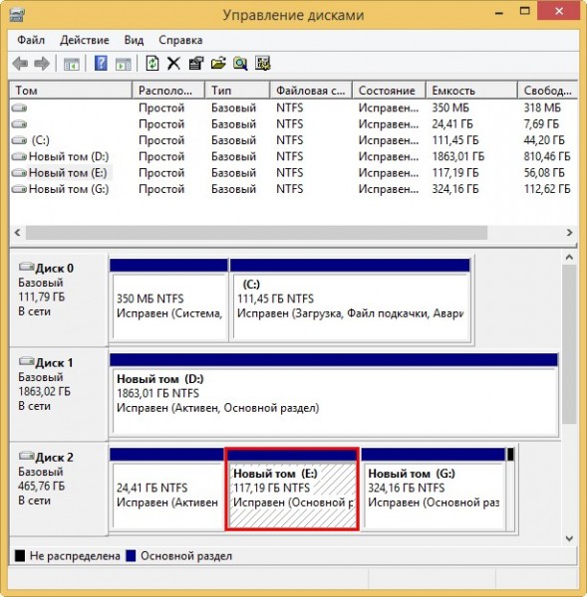The width and height of the screenshot is (587, 597).
Task: Toggle the action pane toolbar icon
Action: click(124, 64)
